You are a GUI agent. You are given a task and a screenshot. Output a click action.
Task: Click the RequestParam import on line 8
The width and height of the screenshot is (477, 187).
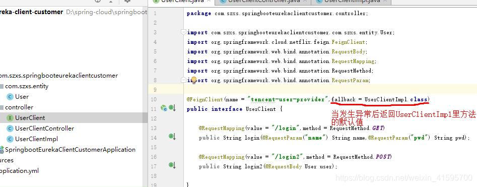279,81
